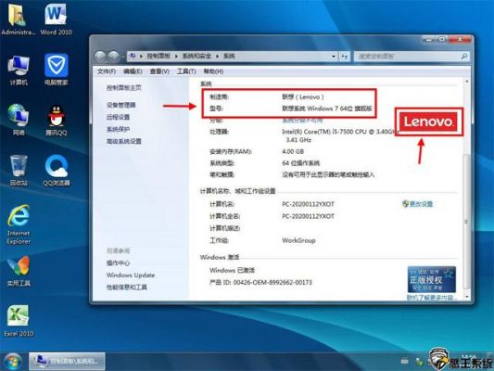This screenshot has width=494, height=371.
Task: Click the Lenovo logo image
Action: pos(428,122)
